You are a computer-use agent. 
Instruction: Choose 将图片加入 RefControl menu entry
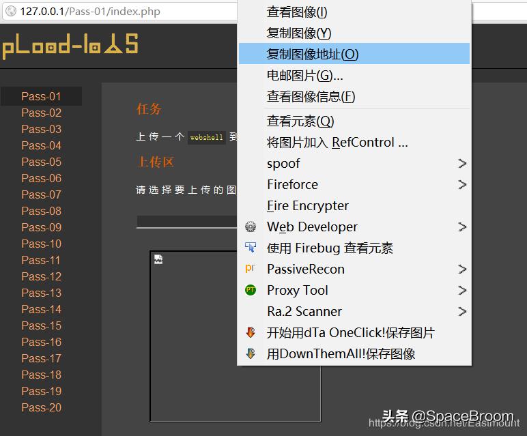[x=354, y=143]
